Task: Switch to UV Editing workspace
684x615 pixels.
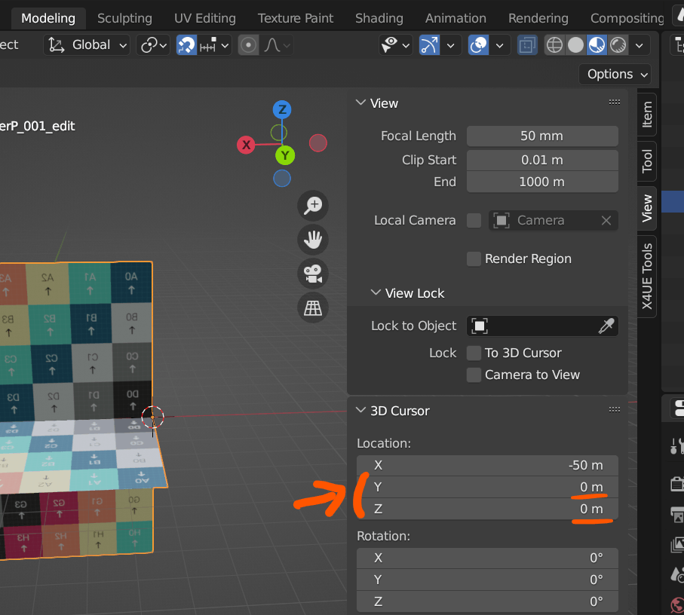Action: (205, 18)
